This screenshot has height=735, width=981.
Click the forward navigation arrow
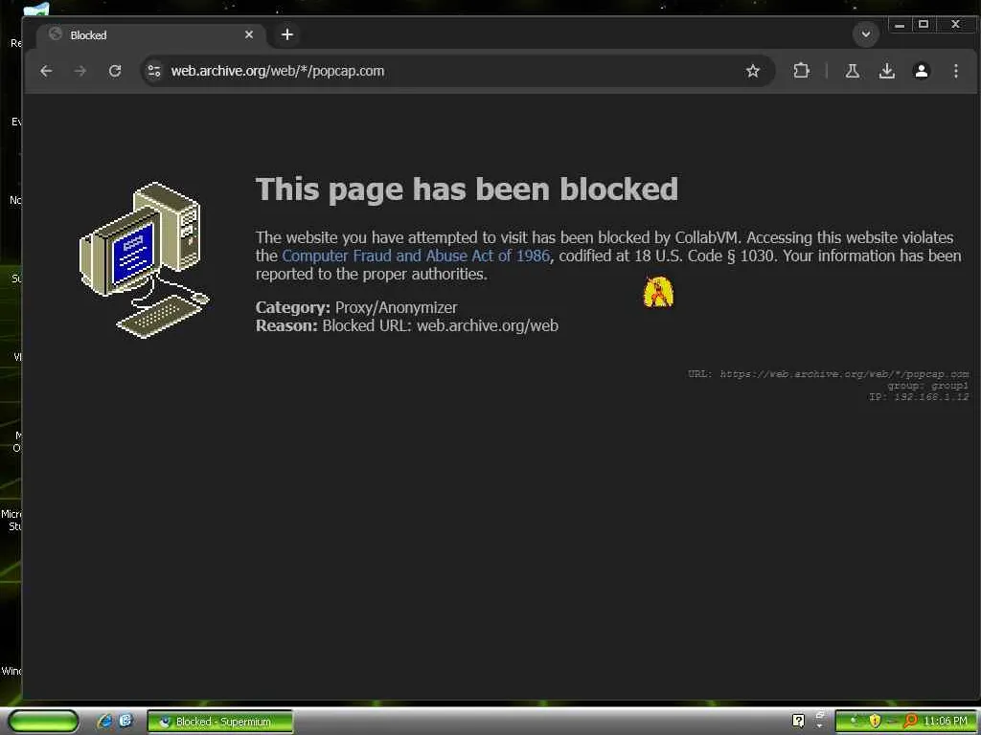tap(80, 71)
